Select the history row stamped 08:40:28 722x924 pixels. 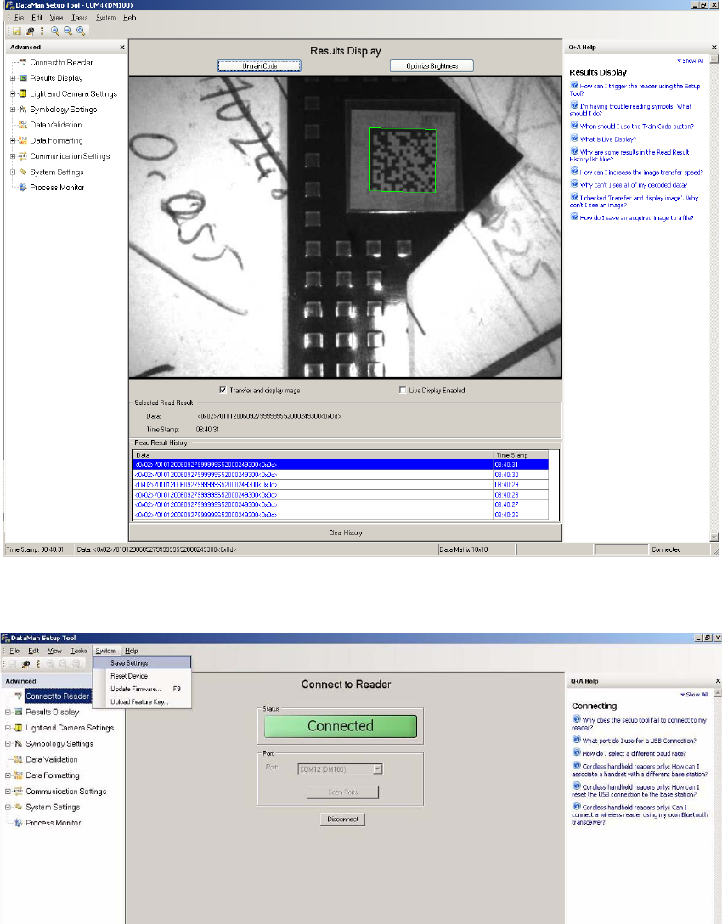(341, 494)
